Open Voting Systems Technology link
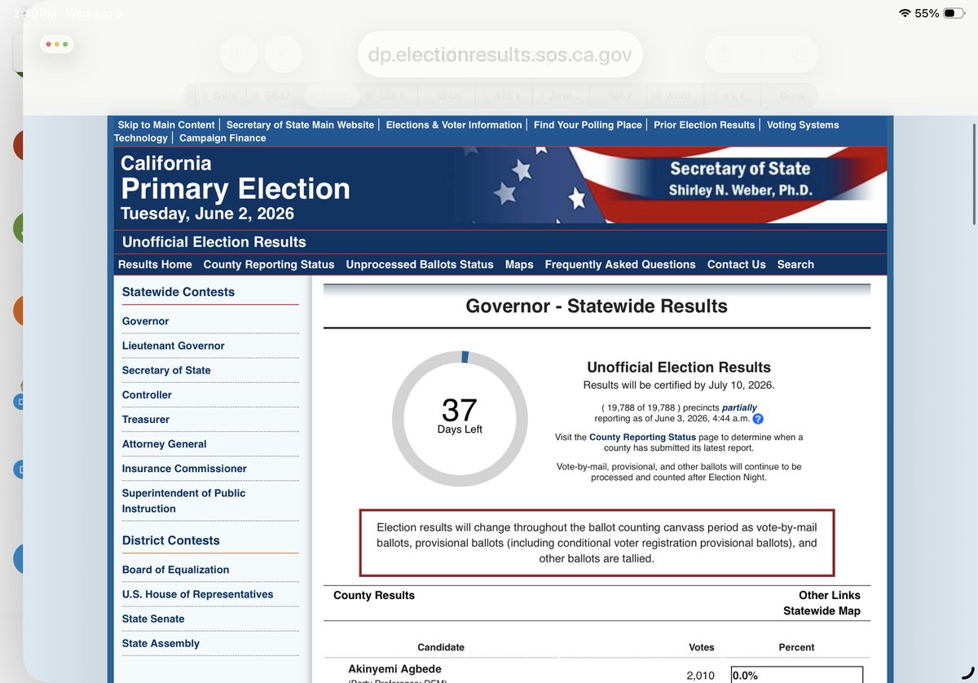Image resolution: width=978 pixels, height=683 pixels. click(803, 125)
